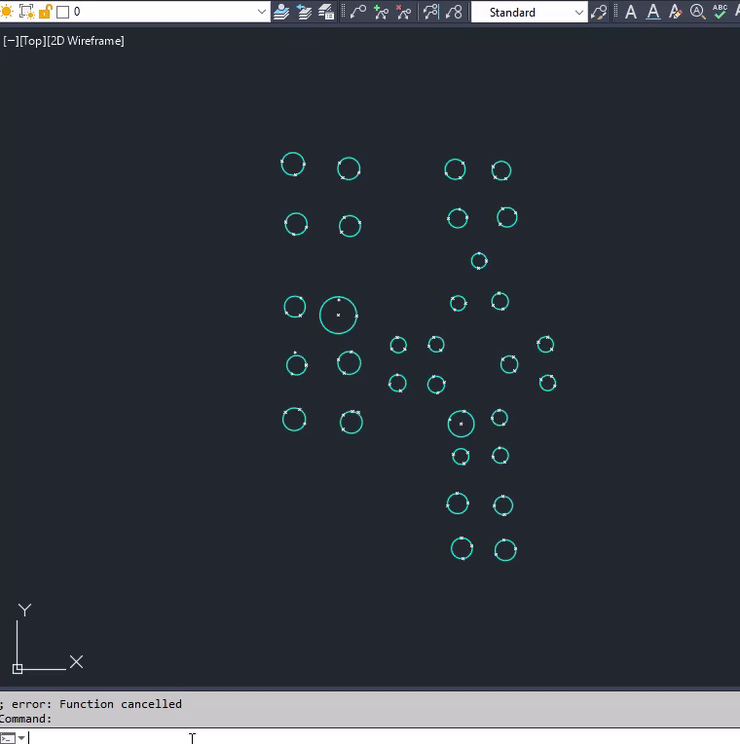Screen dimensions: 740x744
Task: Toggle the lock icon for layer 0
Action: coord(45,12)
